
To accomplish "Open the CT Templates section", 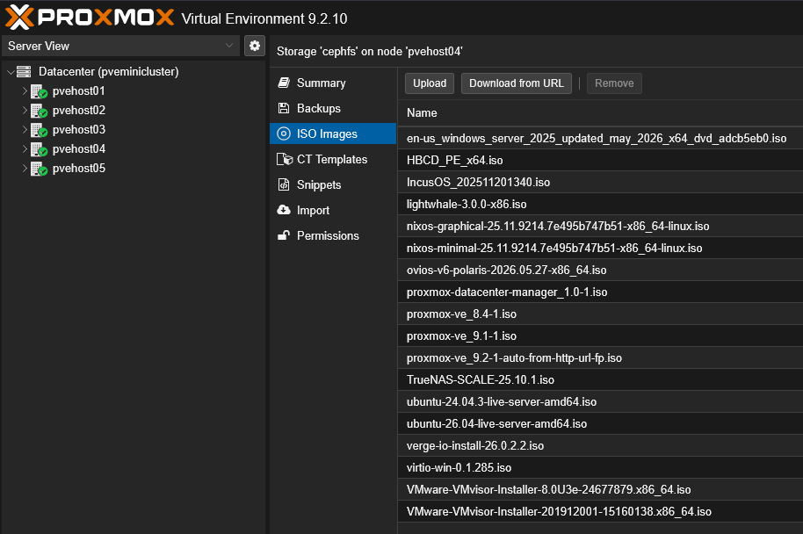I will 333,159.
